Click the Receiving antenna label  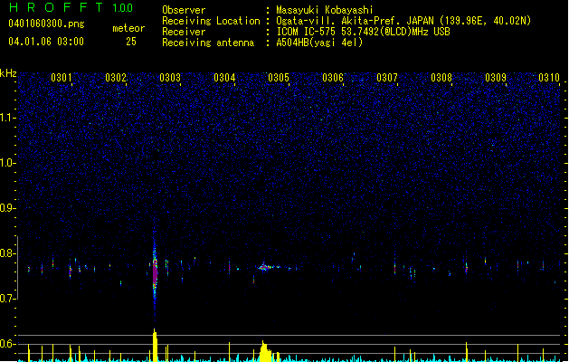point(208,43)
